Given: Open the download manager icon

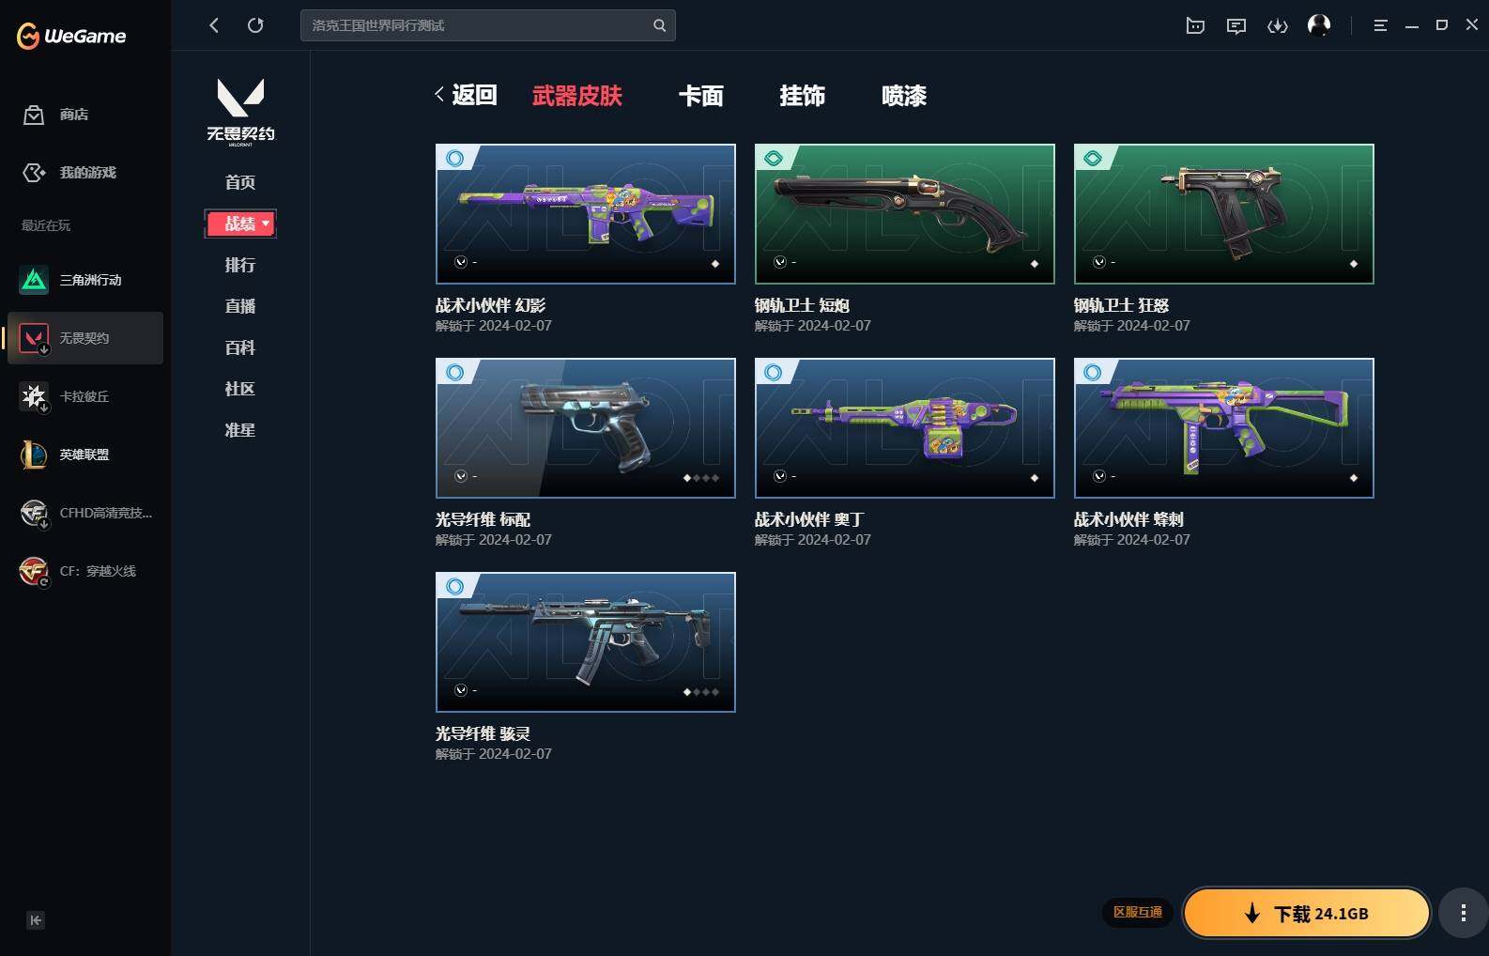Looking at the screenshot, I should pos(1278,25).
